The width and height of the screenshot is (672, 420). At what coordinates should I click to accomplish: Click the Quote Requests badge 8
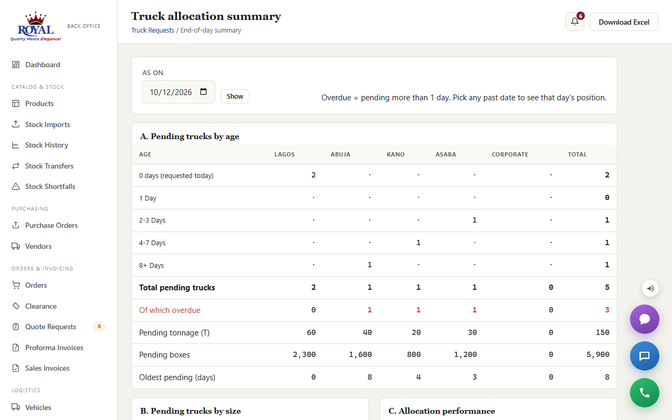(x=99, y=327)
